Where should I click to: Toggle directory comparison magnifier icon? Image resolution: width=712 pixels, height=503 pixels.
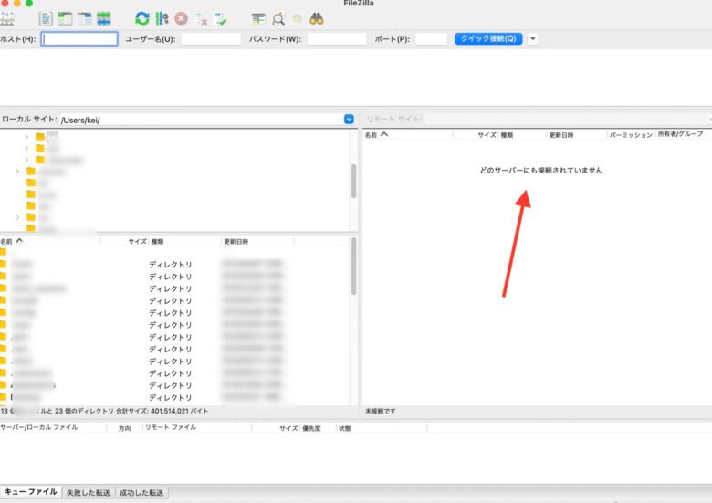tap(277, 18)
